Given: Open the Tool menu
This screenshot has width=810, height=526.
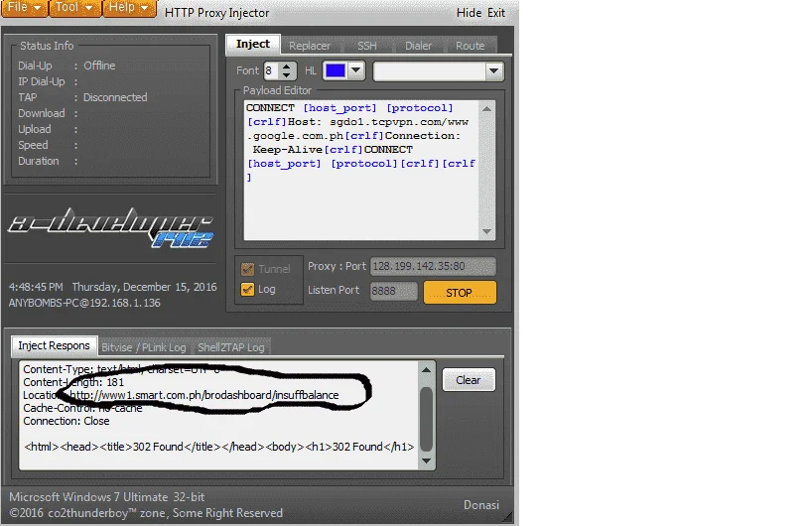Looking at the screenshot, I should click(73, 8).
